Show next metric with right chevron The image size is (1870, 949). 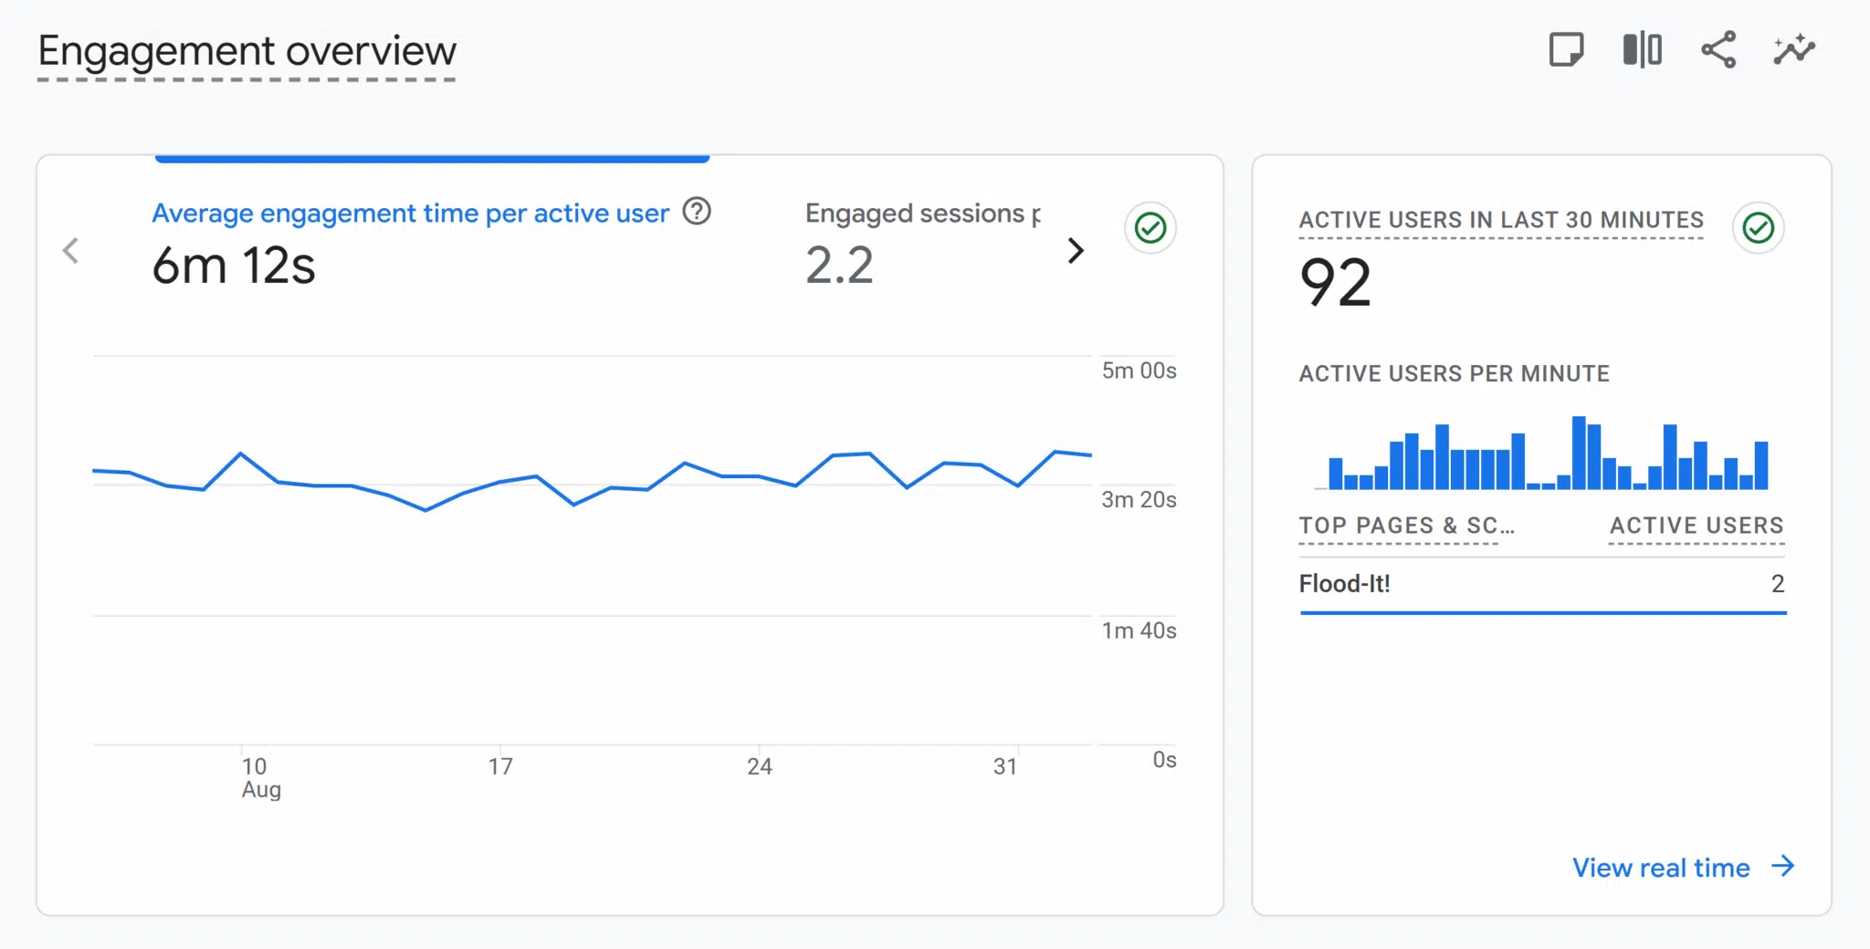pos(1076,250)
